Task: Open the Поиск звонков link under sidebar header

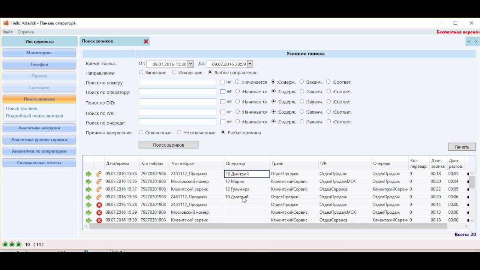Action: 22,108
